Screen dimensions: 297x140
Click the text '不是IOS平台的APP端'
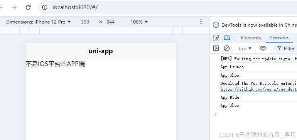pyautogui.click(x=55, y=64)
